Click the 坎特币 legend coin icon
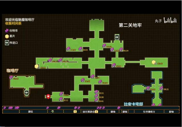 coord(7,31)
